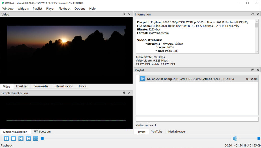Open the Widgets menu
Screen dimensions: 261x148
pyautogui.click(x=23, y=9)
